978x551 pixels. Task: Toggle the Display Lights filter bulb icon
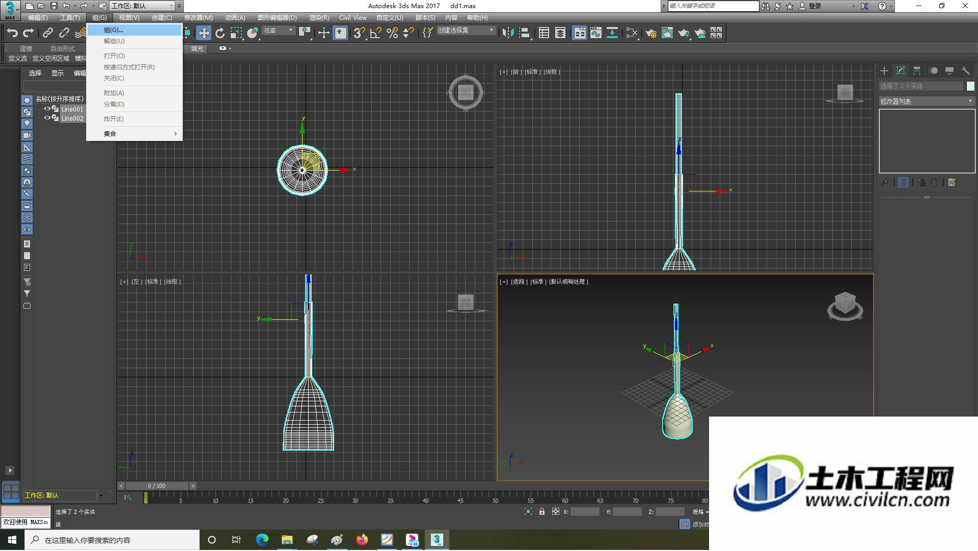(x=27, y=124)
